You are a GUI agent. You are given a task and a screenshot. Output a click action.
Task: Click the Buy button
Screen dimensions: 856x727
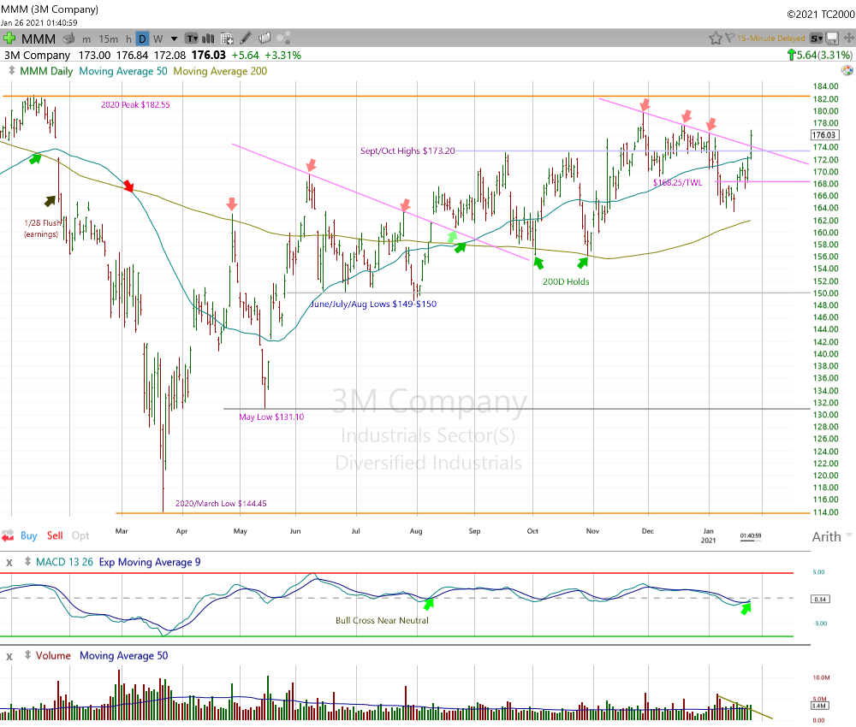tap(28, 535)
